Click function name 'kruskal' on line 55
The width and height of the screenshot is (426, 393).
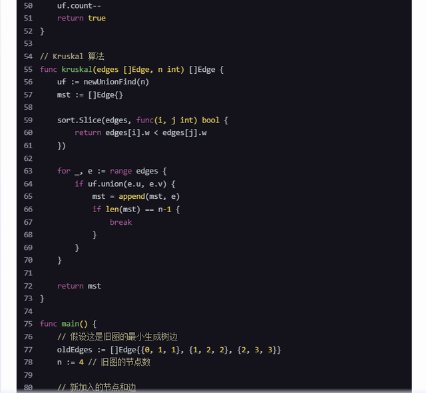(x=77, y=69)
